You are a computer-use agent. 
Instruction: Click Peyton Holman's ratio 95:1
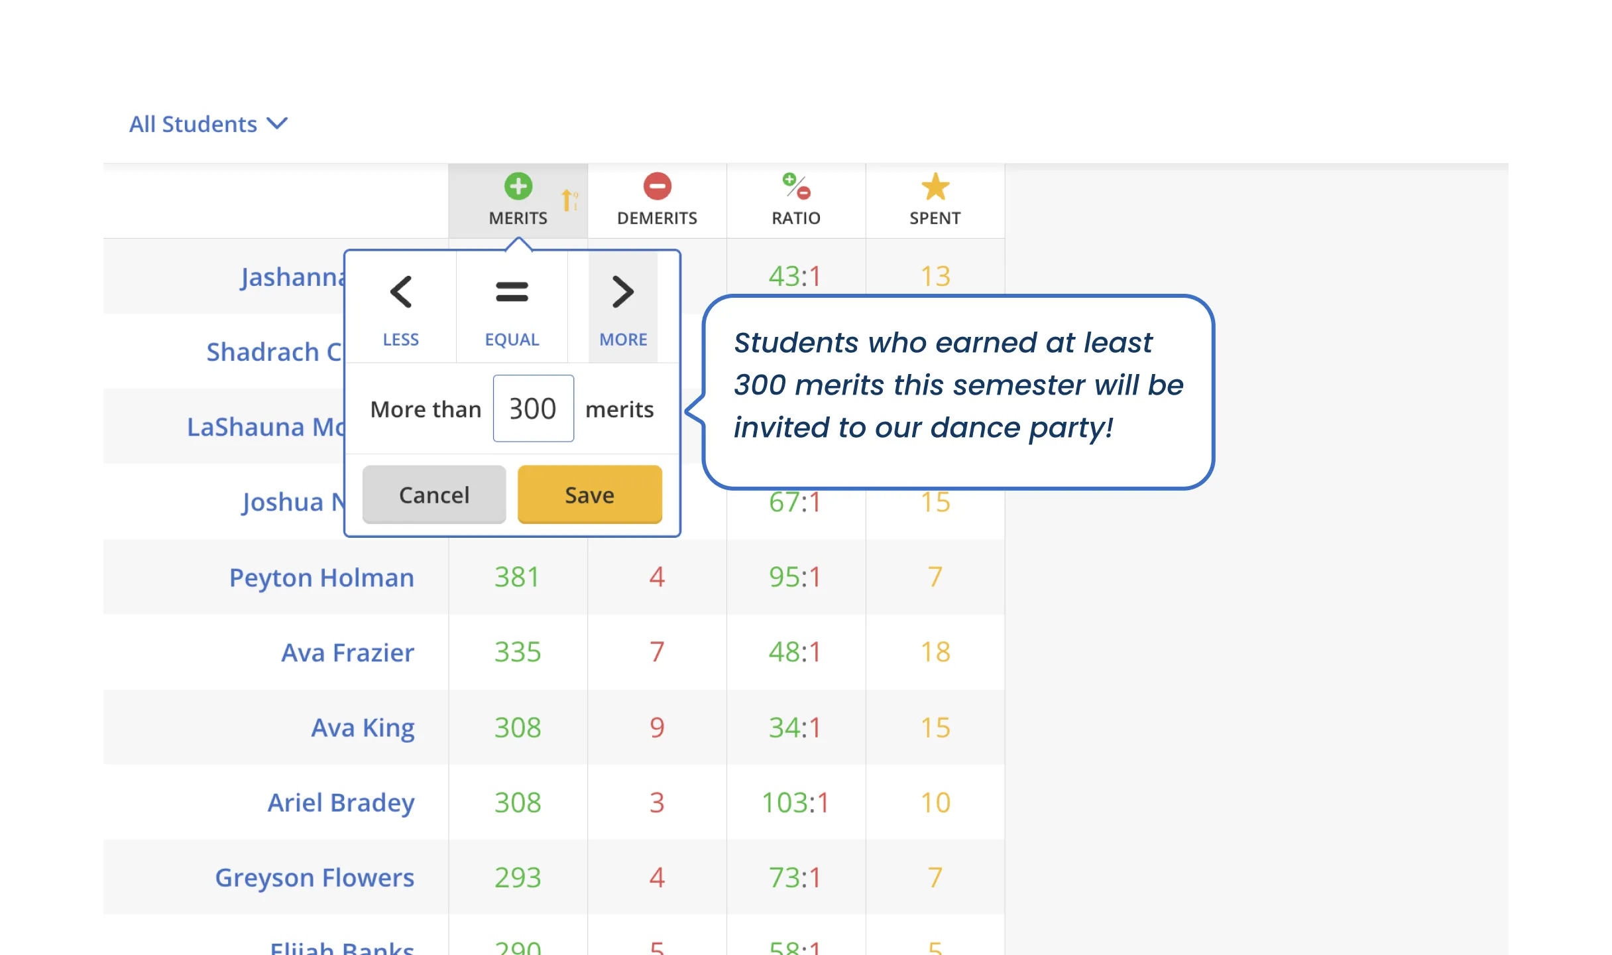(x=795, y=577)
